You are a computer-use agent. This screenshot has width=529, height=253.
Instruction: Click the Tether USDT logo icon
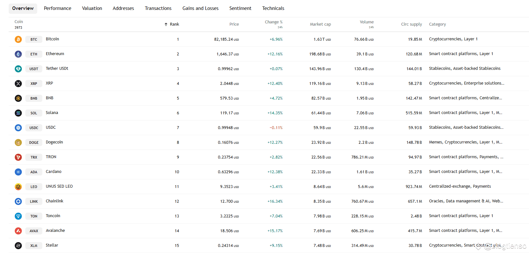pos(18,69)
